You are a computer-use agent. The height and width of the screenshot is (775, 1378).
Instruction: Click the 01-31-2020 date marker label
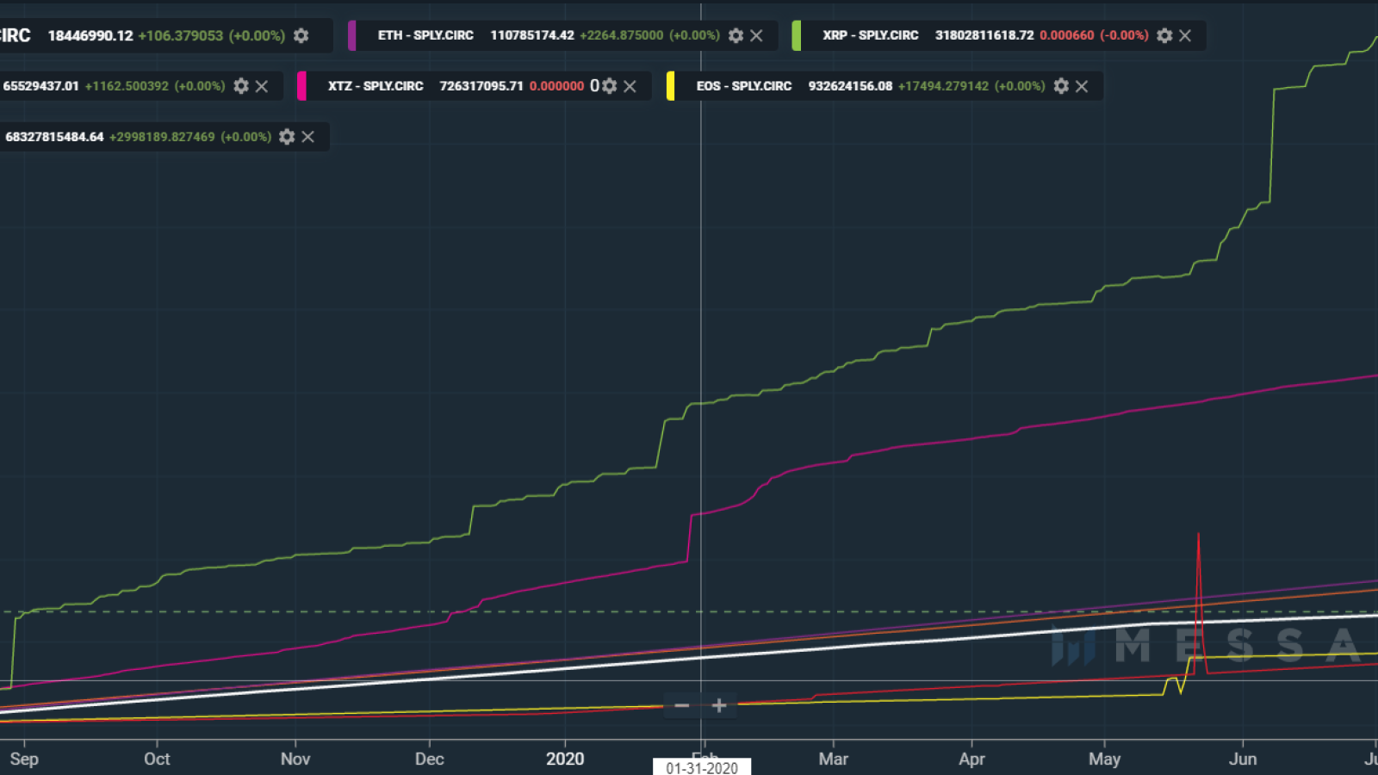click(x=702, y=767)
